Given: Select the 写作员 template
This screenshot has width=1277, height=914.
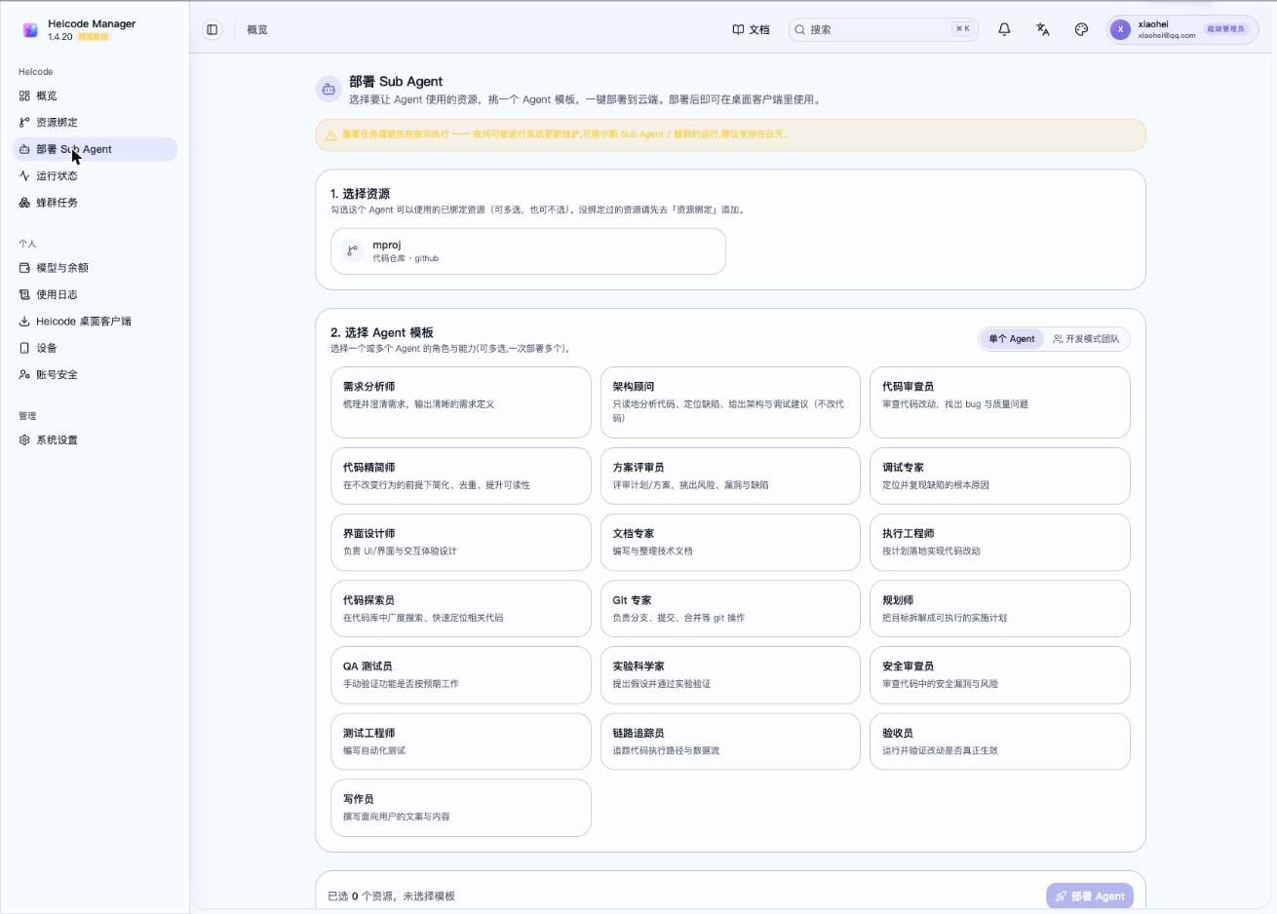Looking at the screenshot, I should [461, 808].
